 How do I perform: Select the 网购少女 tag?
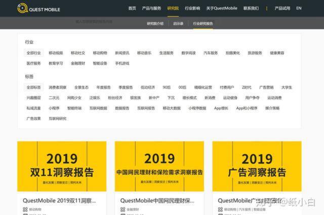coord(74,97)
